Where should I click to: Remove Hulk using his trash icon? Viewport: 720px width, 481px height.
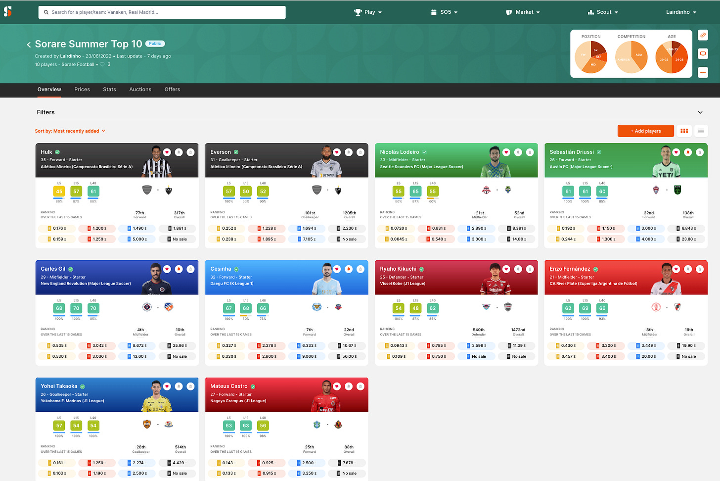click(x=190, y=152)
